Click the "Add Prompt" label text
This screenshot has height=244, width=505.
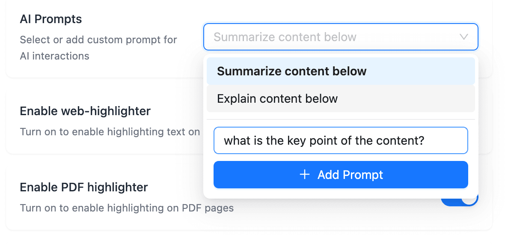click(350, 175)
